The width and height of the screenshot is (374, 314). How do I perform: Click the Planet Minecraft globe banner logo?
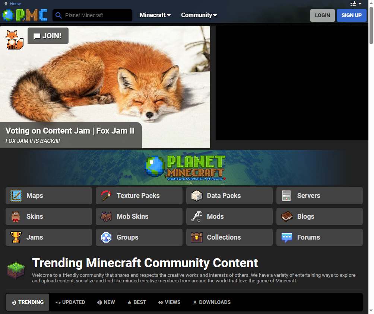click(185, 167)
